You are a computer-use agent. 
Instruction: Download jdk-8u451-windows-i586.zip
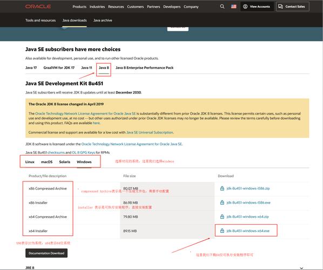[248, 188]
